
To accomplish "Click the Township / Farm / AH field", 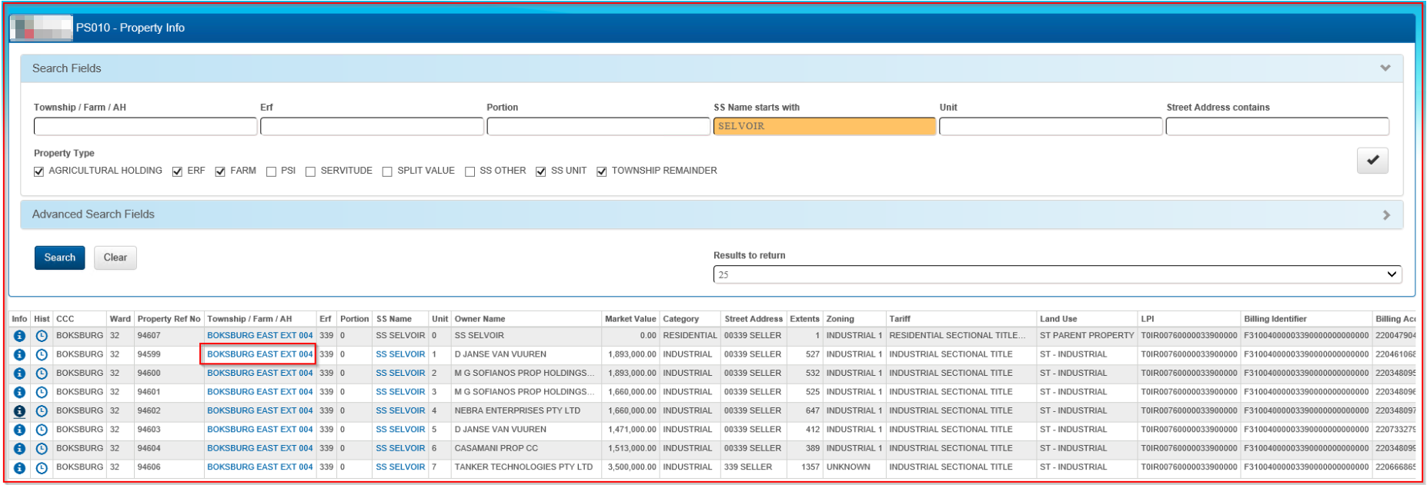I will (145, 126).
